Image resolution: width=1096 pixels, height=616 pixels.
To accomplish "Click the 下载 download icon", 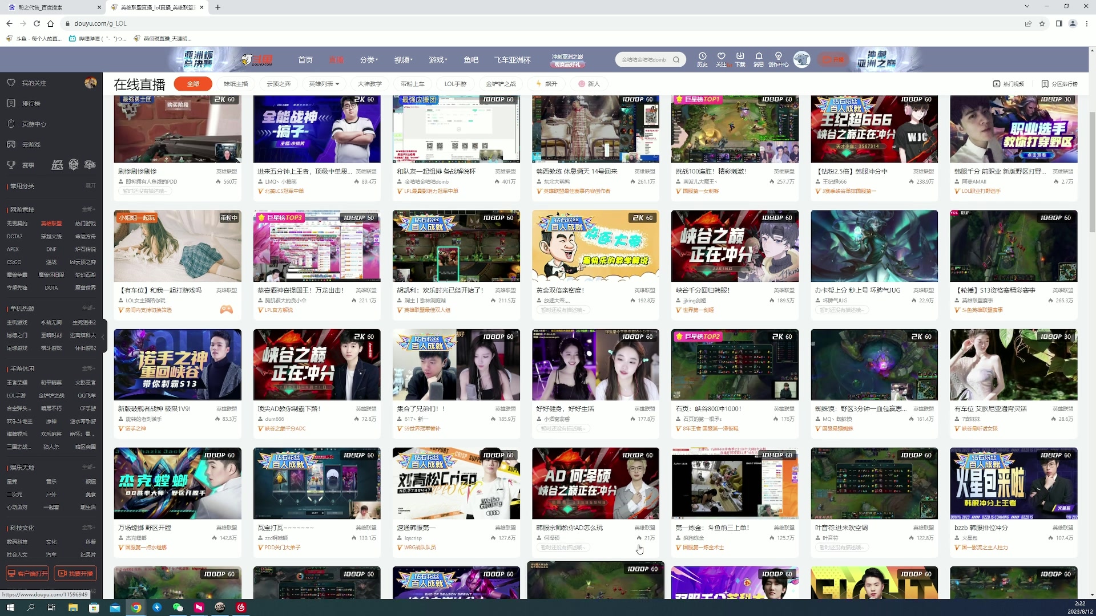I will (x=740, y=56).
